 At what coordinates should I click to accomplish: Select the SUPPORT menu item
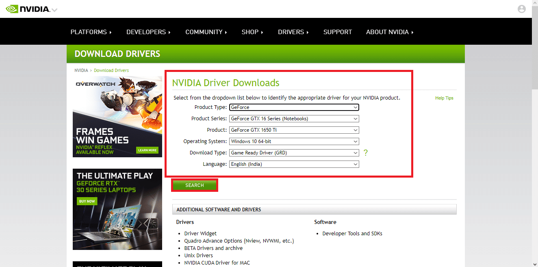click(x=337, y=32)
